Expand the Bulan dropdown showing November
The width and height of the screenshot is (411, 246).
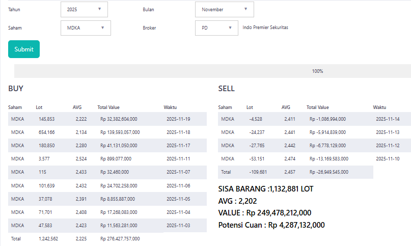click(224, 9)
